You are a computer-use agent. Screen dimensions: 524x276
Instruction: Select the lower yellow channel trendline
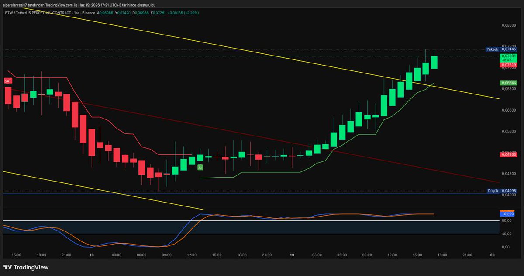click(x=103, y=190)
